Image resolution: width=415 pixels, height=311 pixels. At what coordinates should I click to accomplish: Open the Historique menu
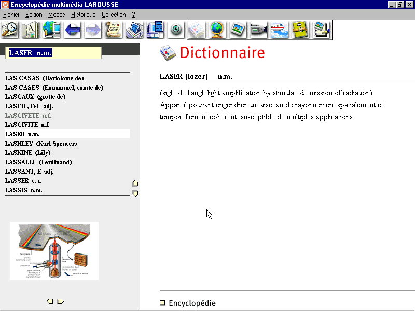coord(83,15)
